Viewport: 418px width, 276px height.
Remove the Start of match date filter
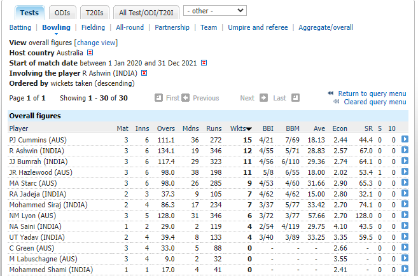[x=204, y=62]
